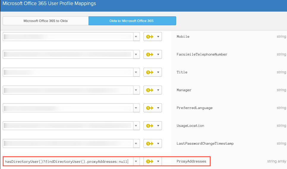Image resolution: width=287 pixels, height=169 pixels.
Task: Click the mapping arrow icon for Manager
Action: 149,90
